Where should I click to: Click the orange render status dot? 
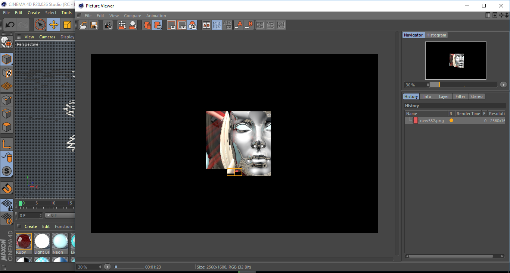click(451, 121)
